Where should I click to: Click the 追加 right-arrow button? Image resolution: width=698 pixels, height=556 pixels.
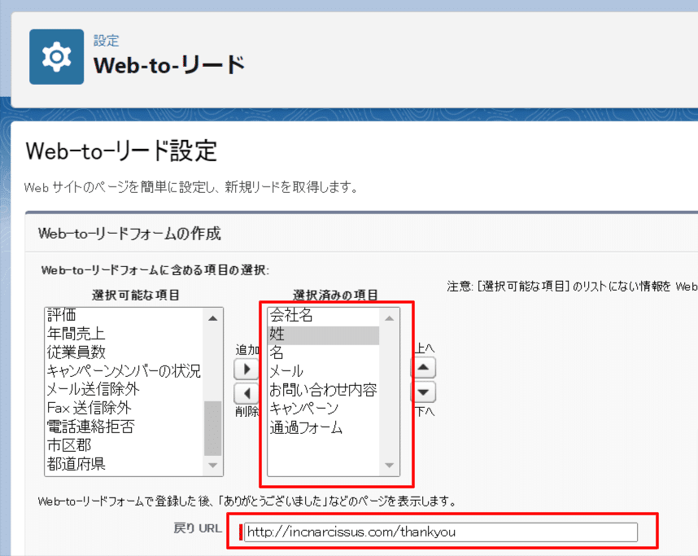pyautogui.click(x=246, y=369)
